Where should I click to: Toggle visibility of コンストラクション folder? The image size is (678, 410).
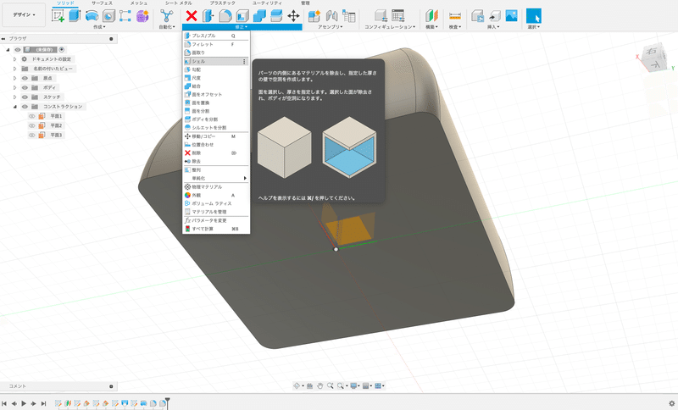click(x=25, y=107)
